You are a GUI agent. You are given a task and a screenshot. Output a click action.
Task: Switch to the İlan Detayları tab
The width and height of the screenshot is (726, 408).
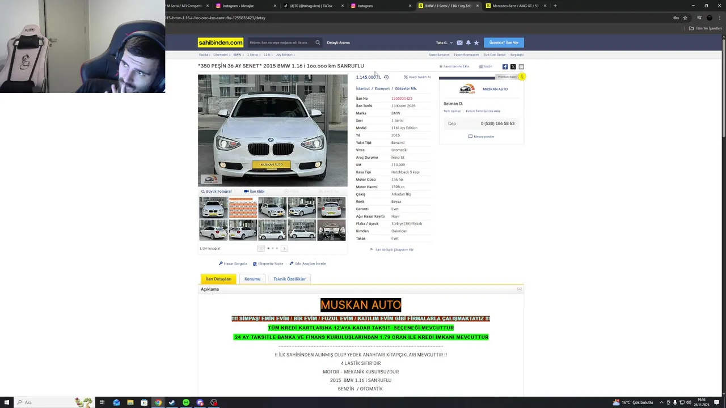[x=218, y=279]
